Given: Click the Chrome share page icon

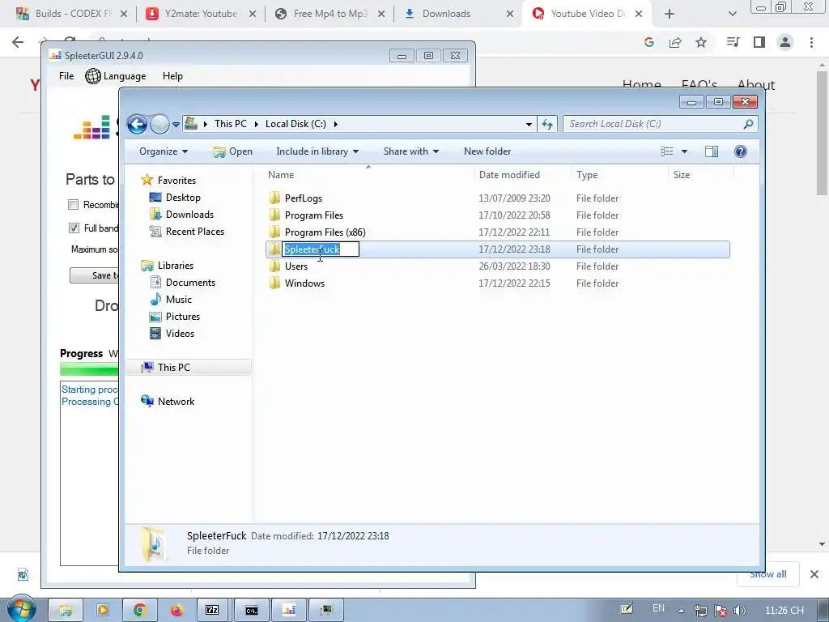Looking at the screenshot, I should coord(675,42).
